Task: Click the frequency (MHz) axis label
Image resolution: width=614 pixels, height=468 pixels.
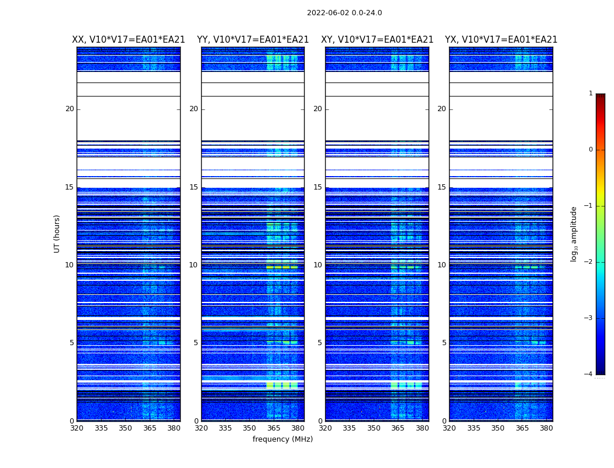Action: pyautogui.click(x=282, y=439)
